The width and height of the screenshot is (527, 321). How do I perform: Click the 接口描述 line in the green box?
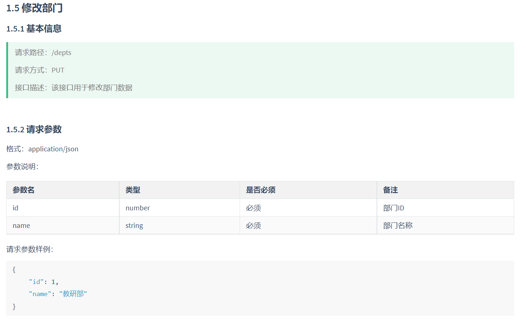pos(73,88)
